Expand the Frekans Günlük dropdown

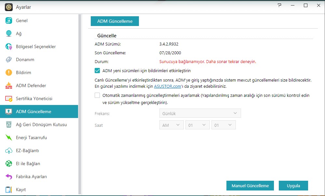[200, 113]
